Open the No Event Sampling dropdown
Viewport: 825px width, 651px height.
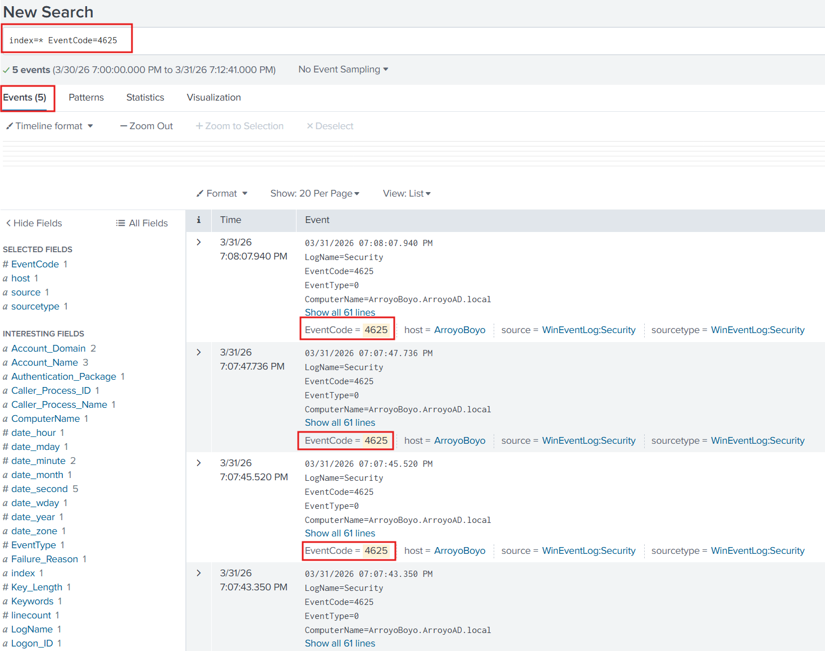pos(343,69)
